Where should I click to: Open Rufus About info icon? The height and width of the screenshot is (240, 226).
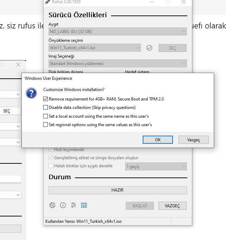click(63, 205)
